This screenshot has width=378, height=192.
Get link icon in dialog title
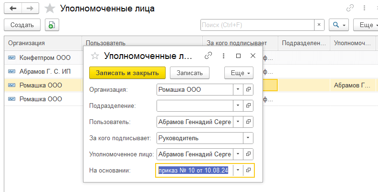coord(208,56)
